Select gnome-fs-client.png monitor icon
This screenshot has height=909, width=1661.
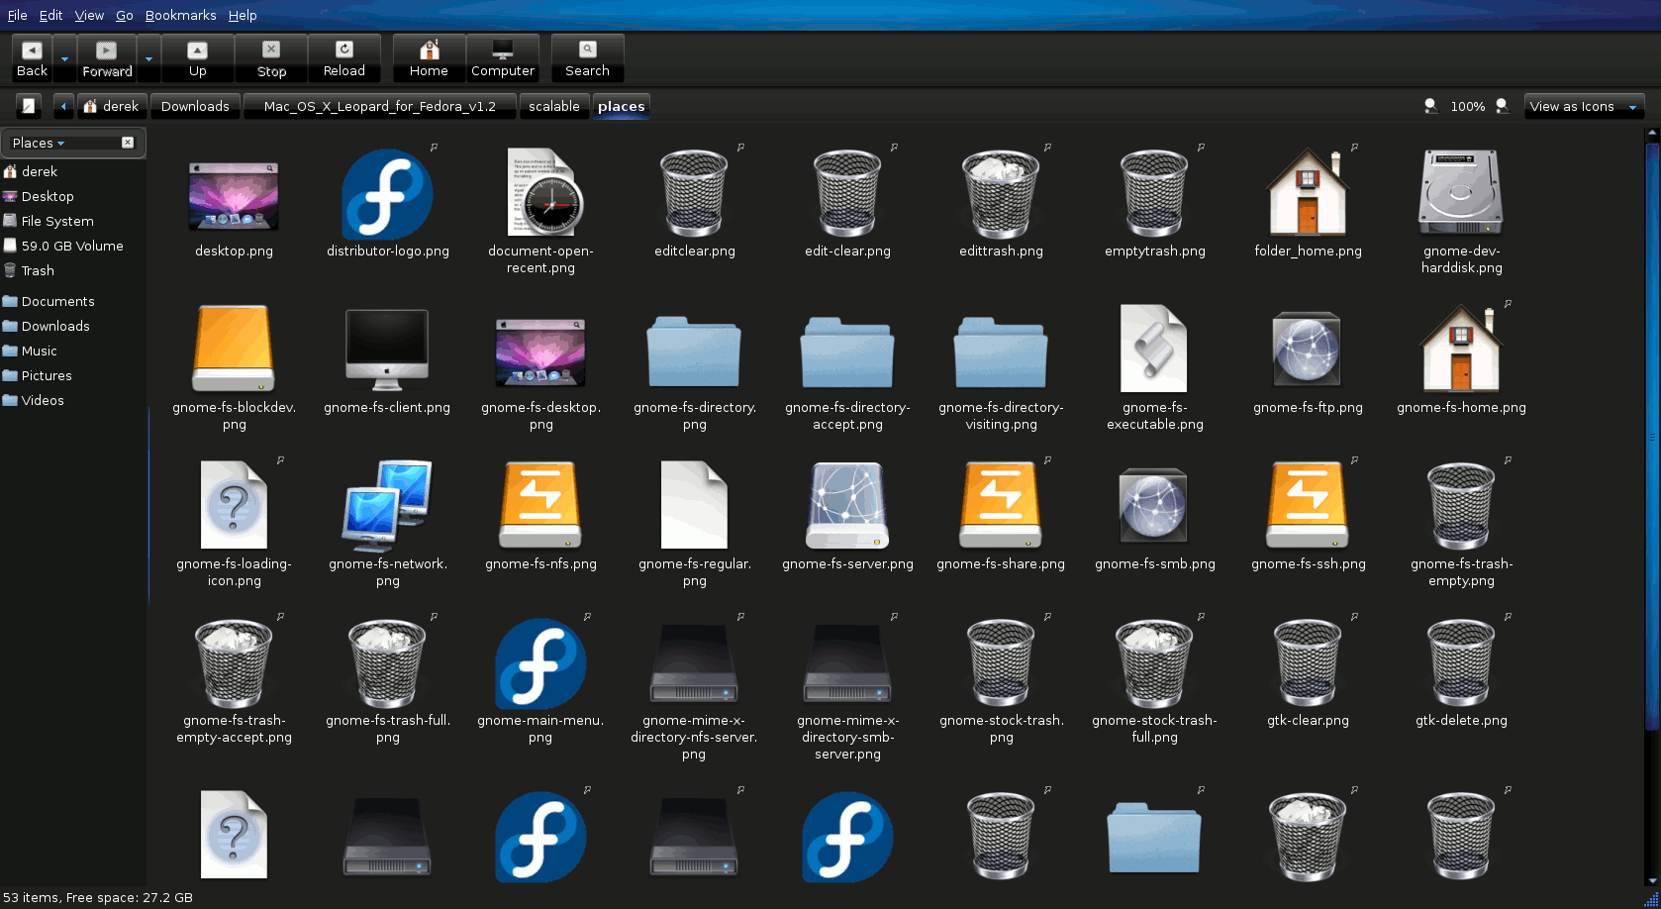pos(387,349)
